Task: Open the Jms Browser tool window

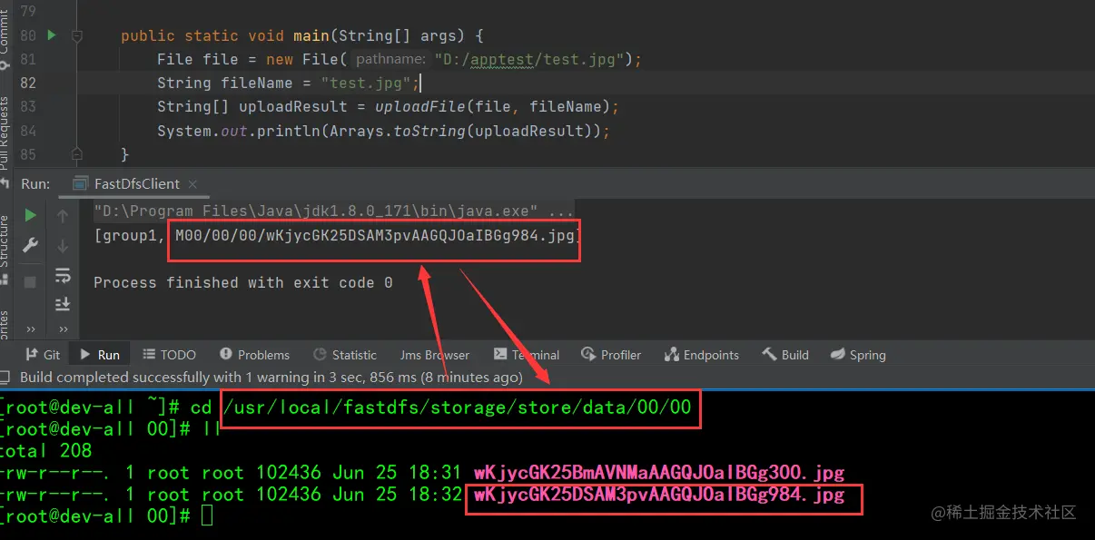Action: click(434, 355)
